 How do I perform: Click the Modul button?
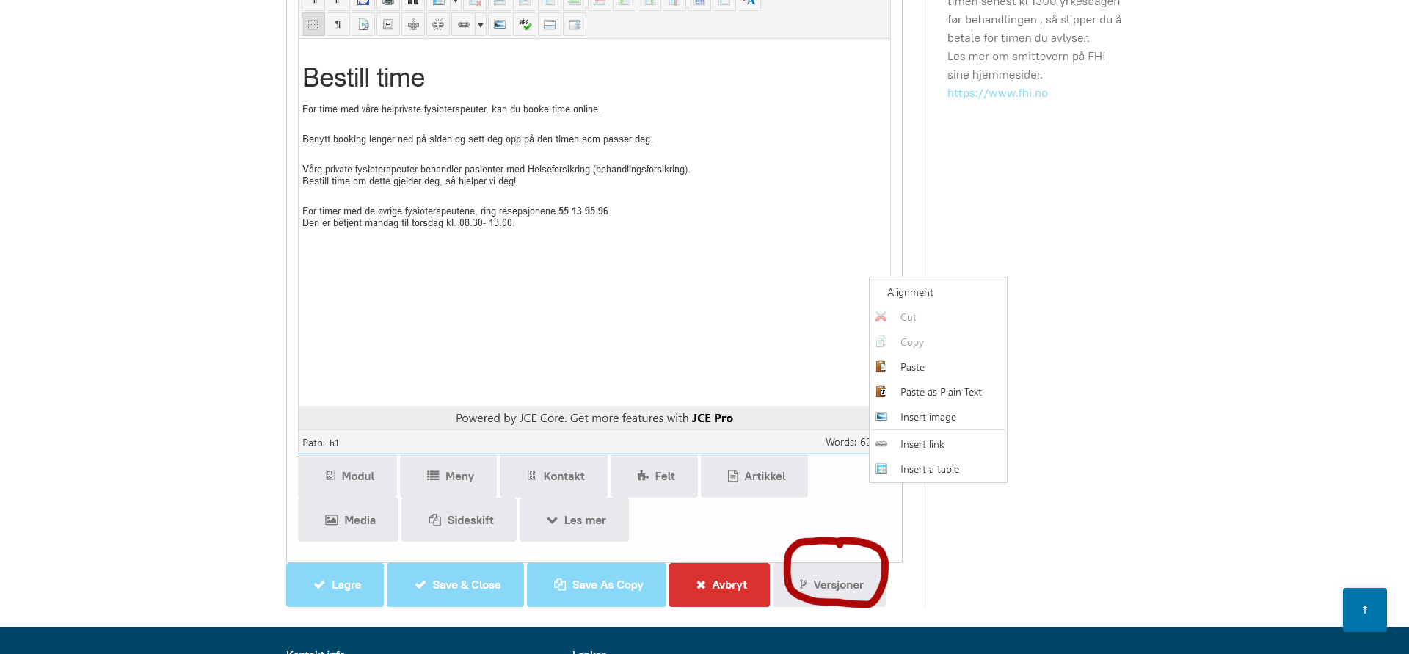coord(348,476)
